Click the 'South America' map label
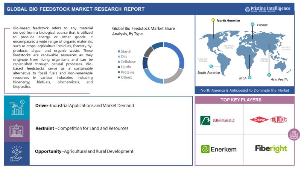 209,72
